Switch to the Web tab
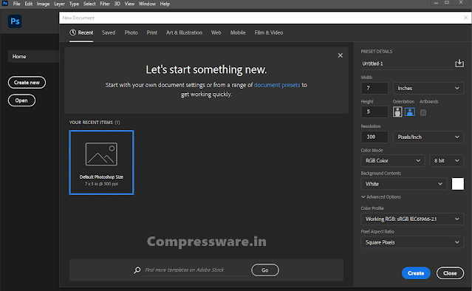Image resolution: width=472 pixels, height=291 pixels. tap(216, 32)
